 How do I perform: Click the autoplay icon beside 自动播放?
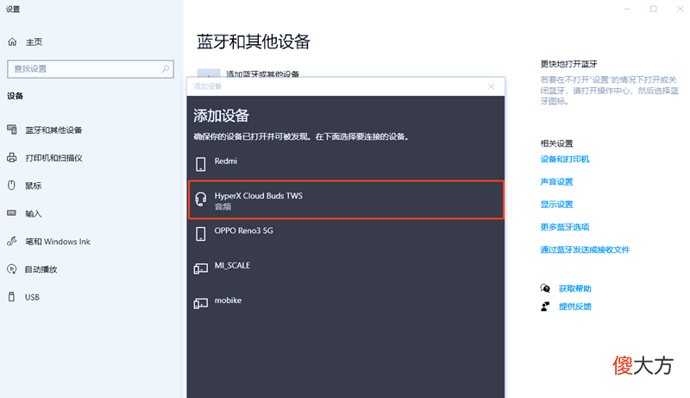click(x=12, y=269)
